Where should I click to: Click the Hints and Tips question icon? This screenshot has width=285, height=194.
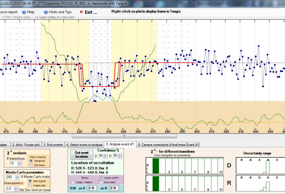45,12
